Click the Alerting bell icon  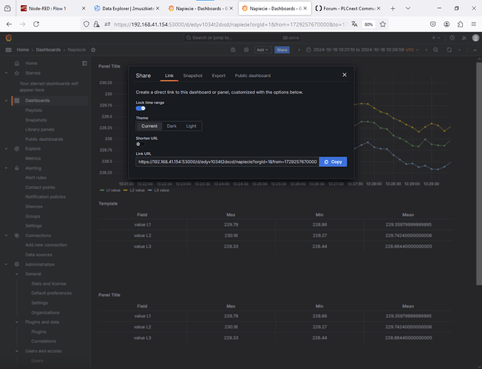click(18, 168)
